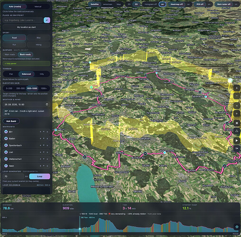The height and width of the screenshot is (237, 241).
Task: Move Baden waypoint down with arrow
Action: (x=44, y=138)
